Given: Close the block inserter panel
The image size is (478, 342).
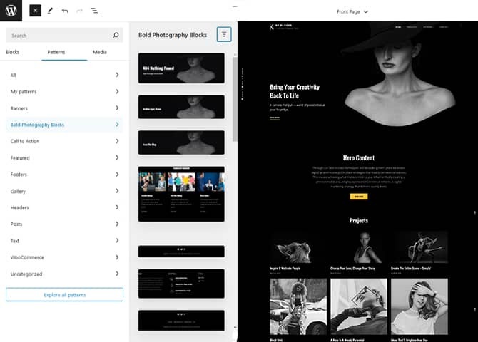Looking at the screenshot, I should pyautogui.click(x=35, y=11).
